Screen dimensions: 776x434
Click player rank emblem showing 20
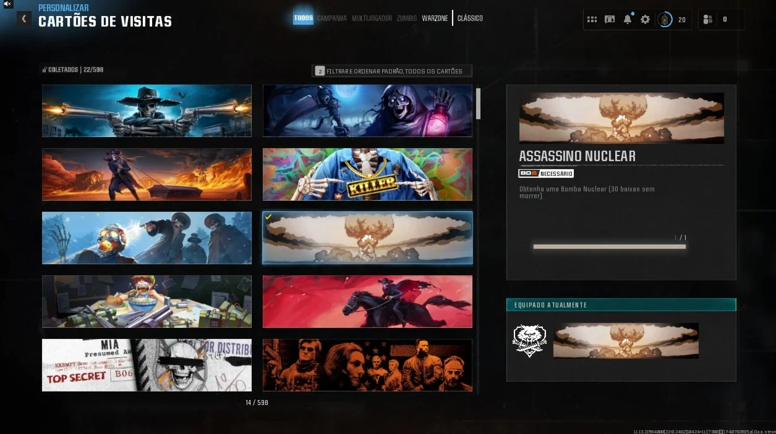(x=665, y=19)
